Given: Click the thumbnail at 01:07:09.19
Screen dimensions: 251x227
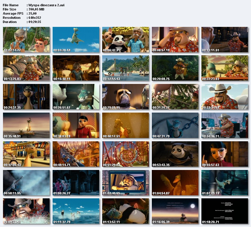Looking at the screenshot, I should pyautogui.click(x=225, y=182).
